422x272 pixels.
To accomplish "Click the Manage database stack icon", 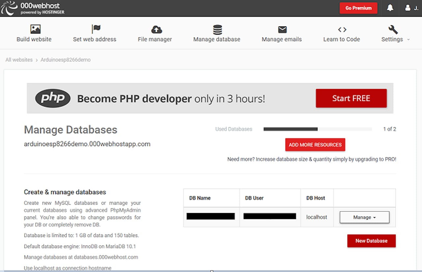I will pos(217,30).
